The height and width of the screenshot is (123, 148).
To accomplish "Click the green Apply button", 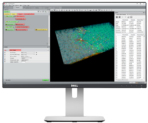I will 46,80.
